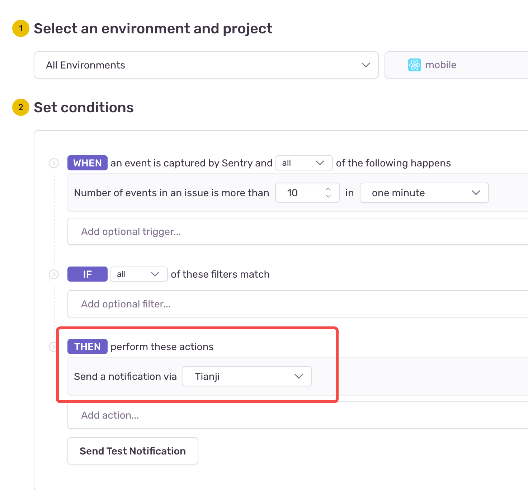
Task: Increase event count with the up arrow
Action: tap(328, 189)
